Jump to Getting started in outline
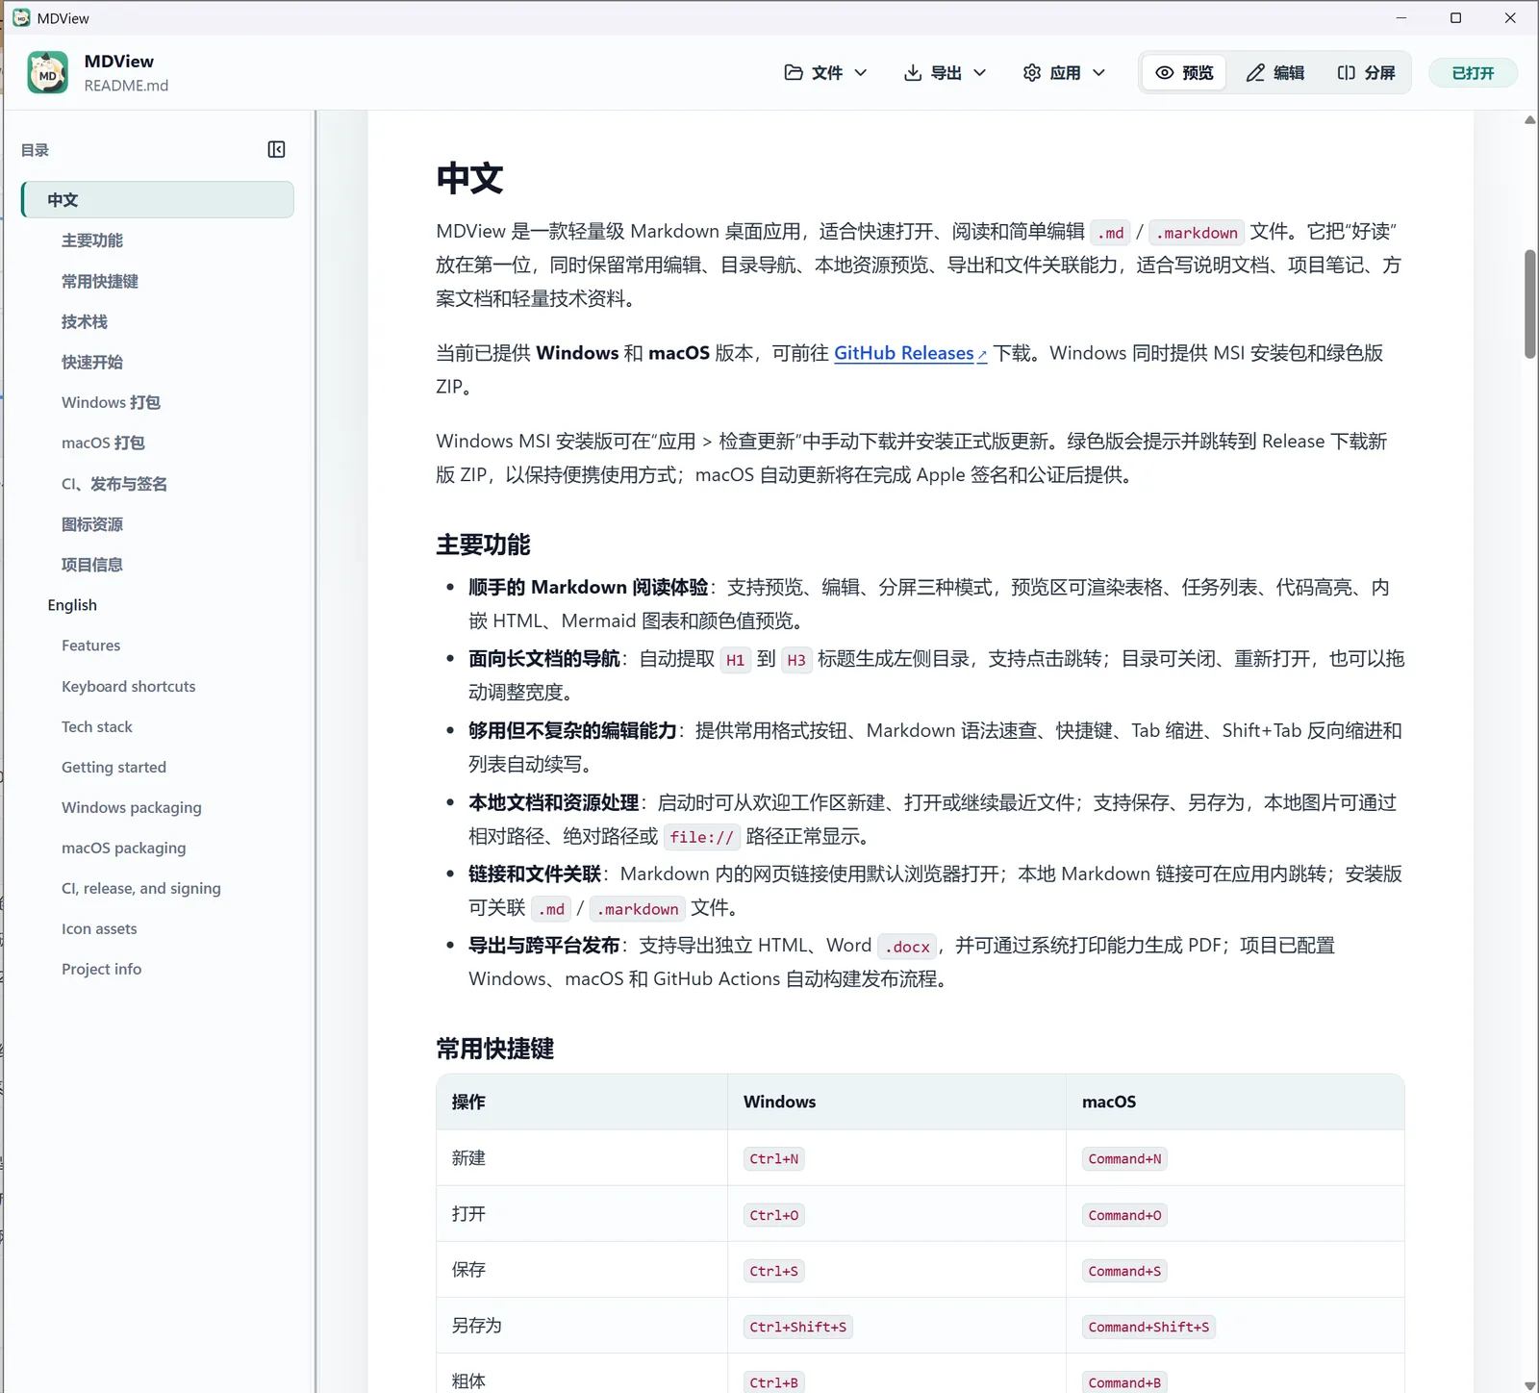This screenshot has width=1539, height=1393. pos(114,767)
